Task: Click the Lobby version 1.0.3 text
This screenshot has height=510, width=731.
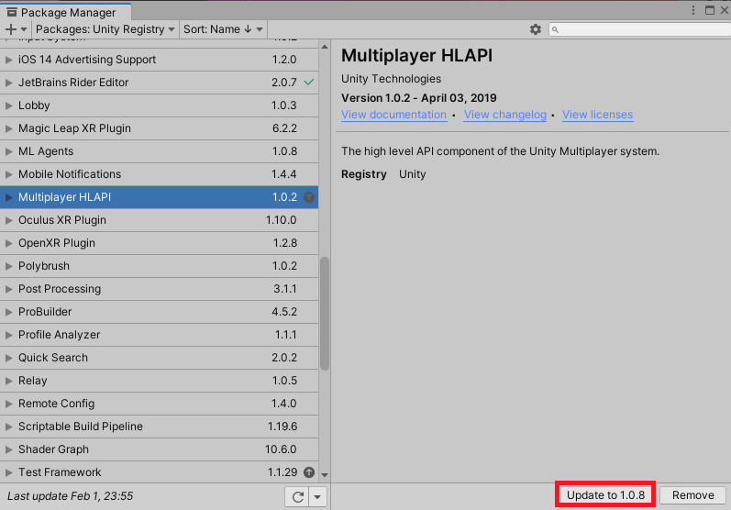Action: tap(284, 105)
